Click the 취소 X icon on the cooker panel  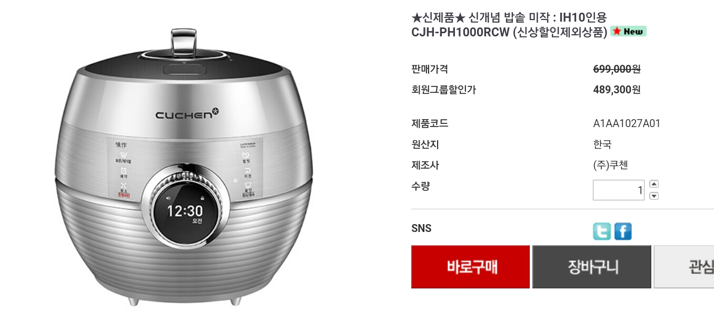123,185
